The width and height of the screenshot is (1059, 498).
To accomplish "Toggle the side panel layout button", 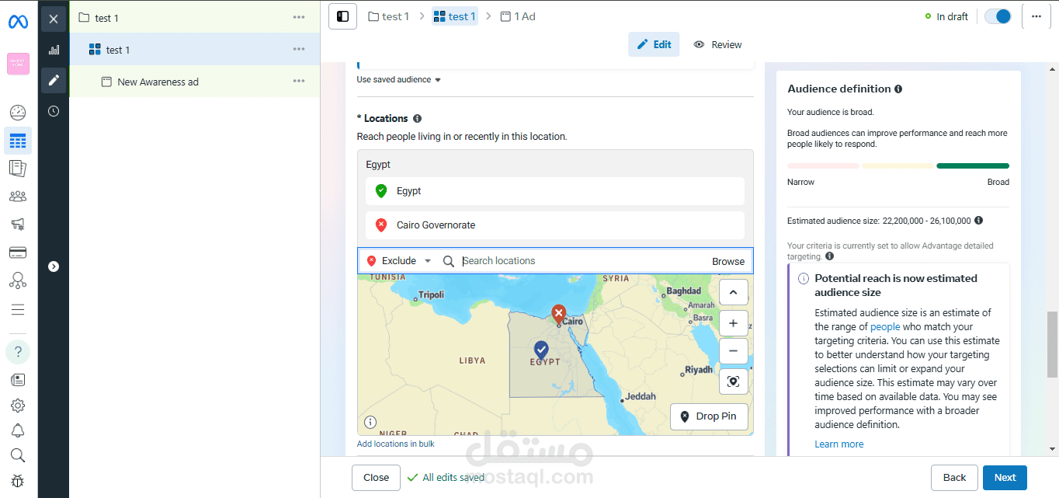I will 342,16.
